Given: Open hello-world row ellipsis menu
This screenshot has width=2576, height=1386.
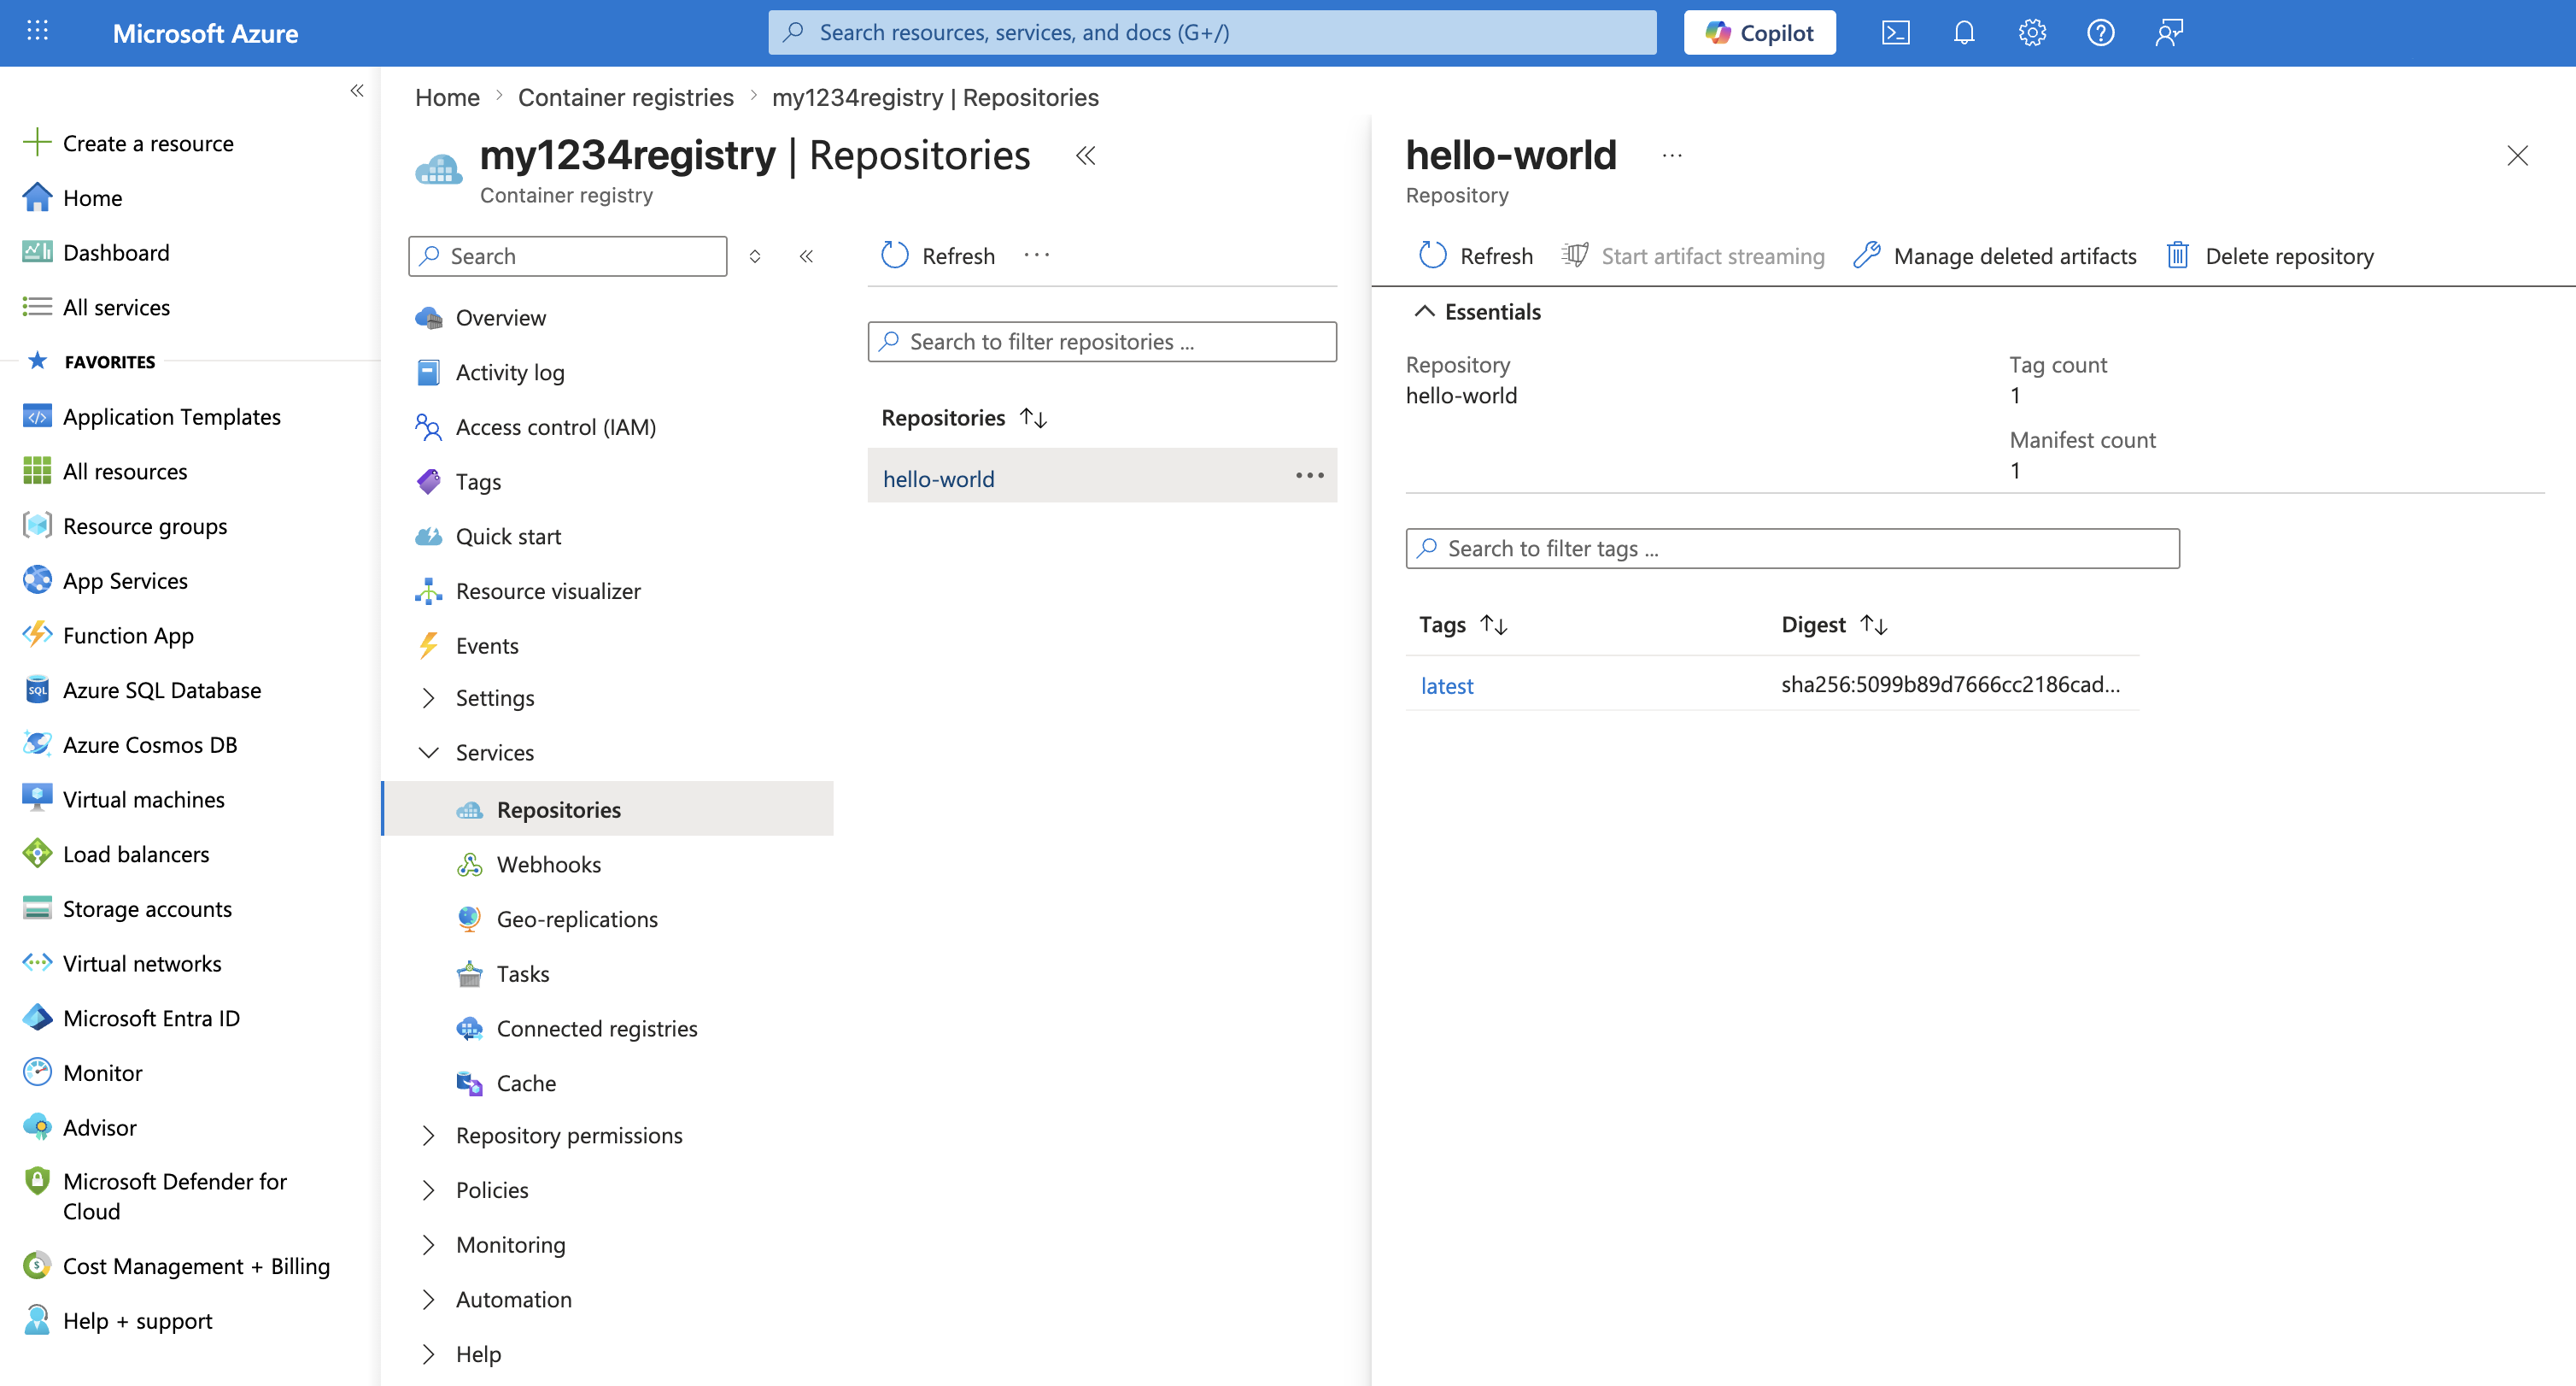Looking at the screenshot, I should (x=1309, y=475).
